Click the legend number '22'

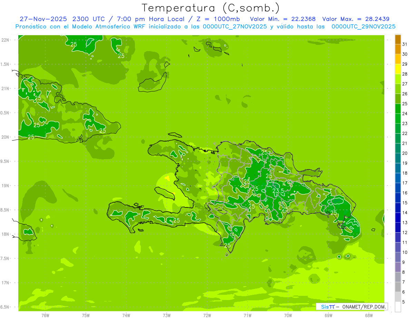(x=405, y=133)
